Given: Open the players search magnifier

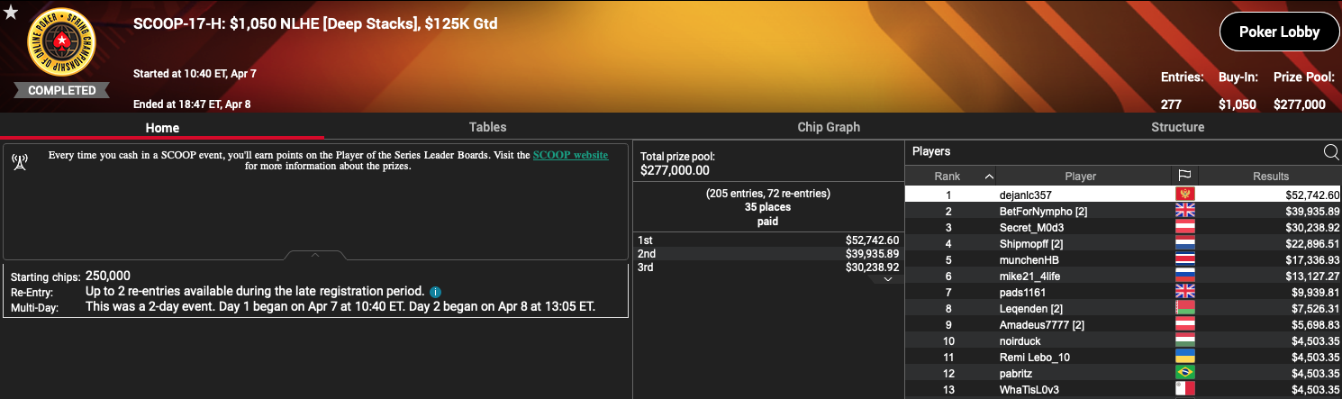Looking at the screenshot, I should pos(1331,152).
